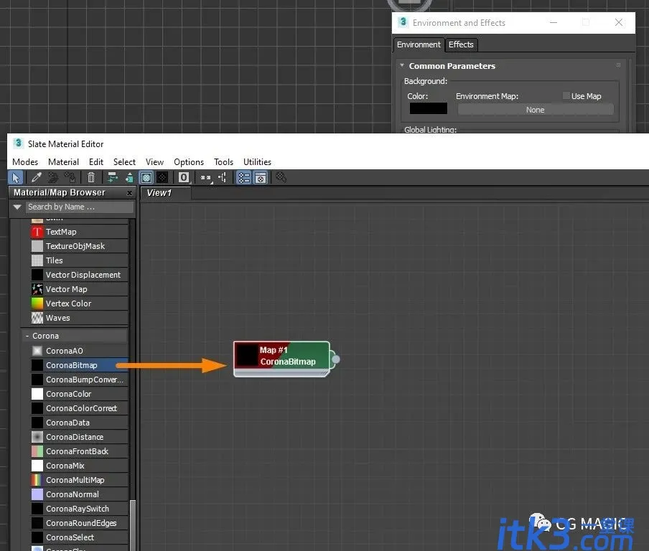The width and height of the screenshot is (649, 551).
Task: Select TextureObjMask map entry
Action: (x=80, y=246)
